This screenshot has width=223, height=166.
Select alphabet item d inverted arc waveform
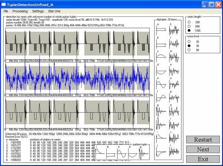point(161,71)
